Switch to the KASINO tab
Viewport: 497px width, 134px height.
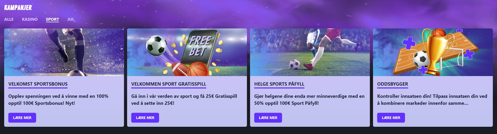click(x=30, y=19)
